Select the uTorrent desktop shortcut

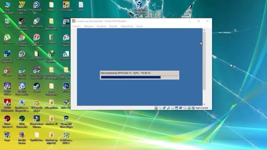click(7, 39)
